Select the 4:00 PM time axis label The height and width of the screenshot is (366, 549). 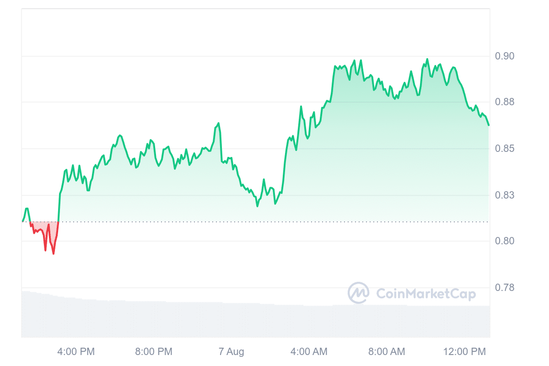(x=76, y=352)
